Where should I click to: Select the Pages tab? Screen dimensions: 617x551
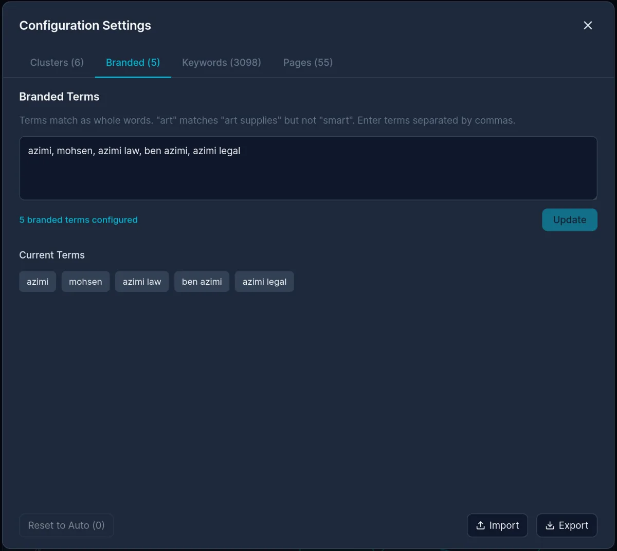click(307, 62)
